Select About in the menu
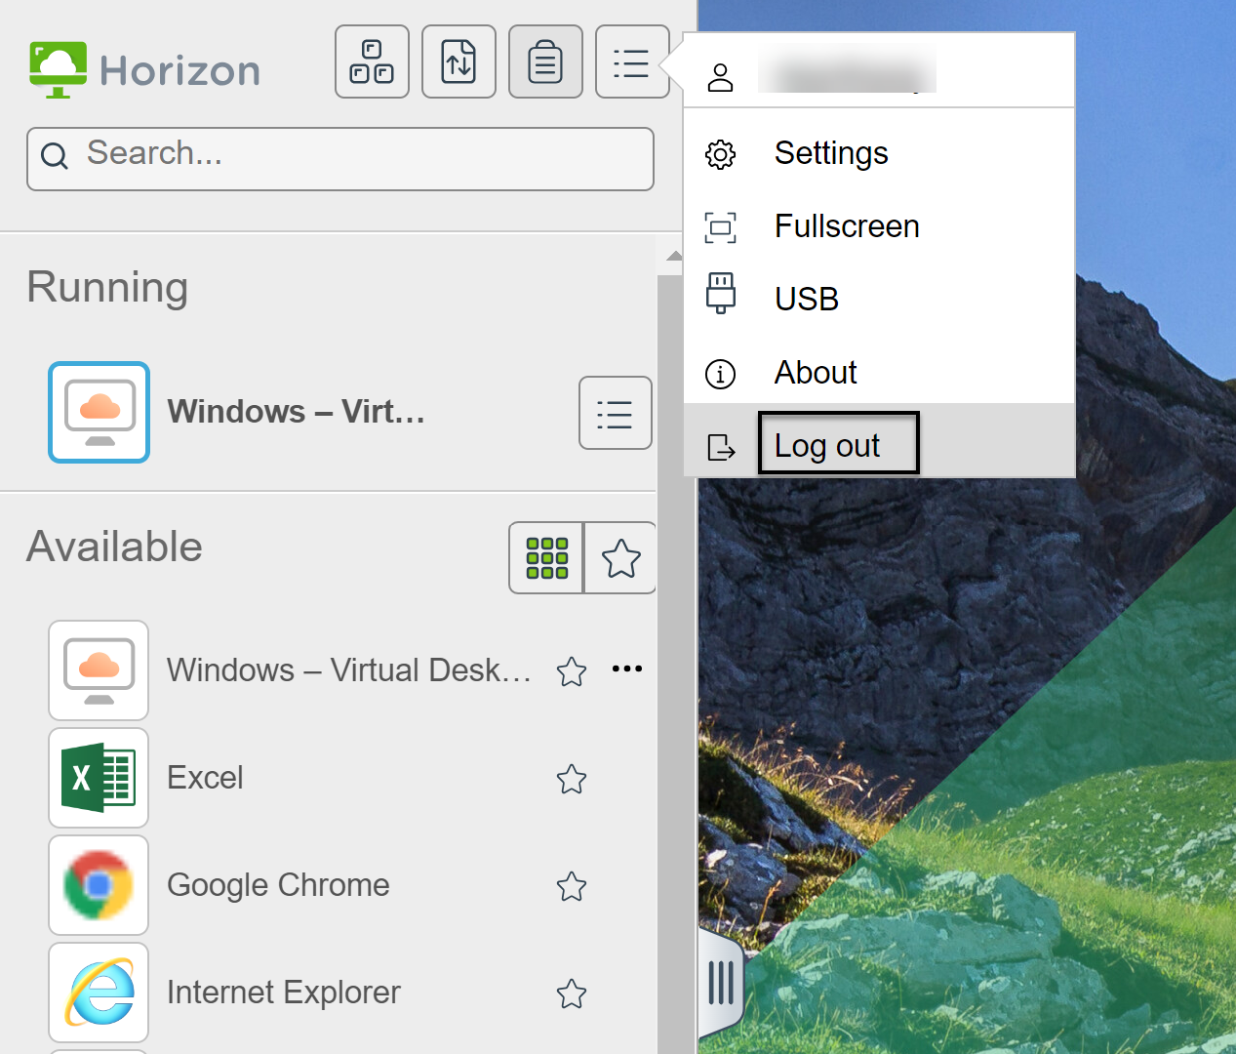The height and width of the screenshot is (1054, 1236). [x=879, y=373]
